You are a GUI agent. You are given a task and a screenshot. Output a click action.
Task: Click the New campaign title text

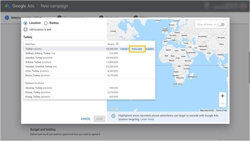tap(54, 6)
